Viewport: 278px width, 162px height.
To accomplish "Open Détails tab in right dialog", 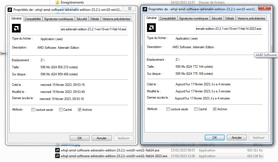I will tap(230, 18).
